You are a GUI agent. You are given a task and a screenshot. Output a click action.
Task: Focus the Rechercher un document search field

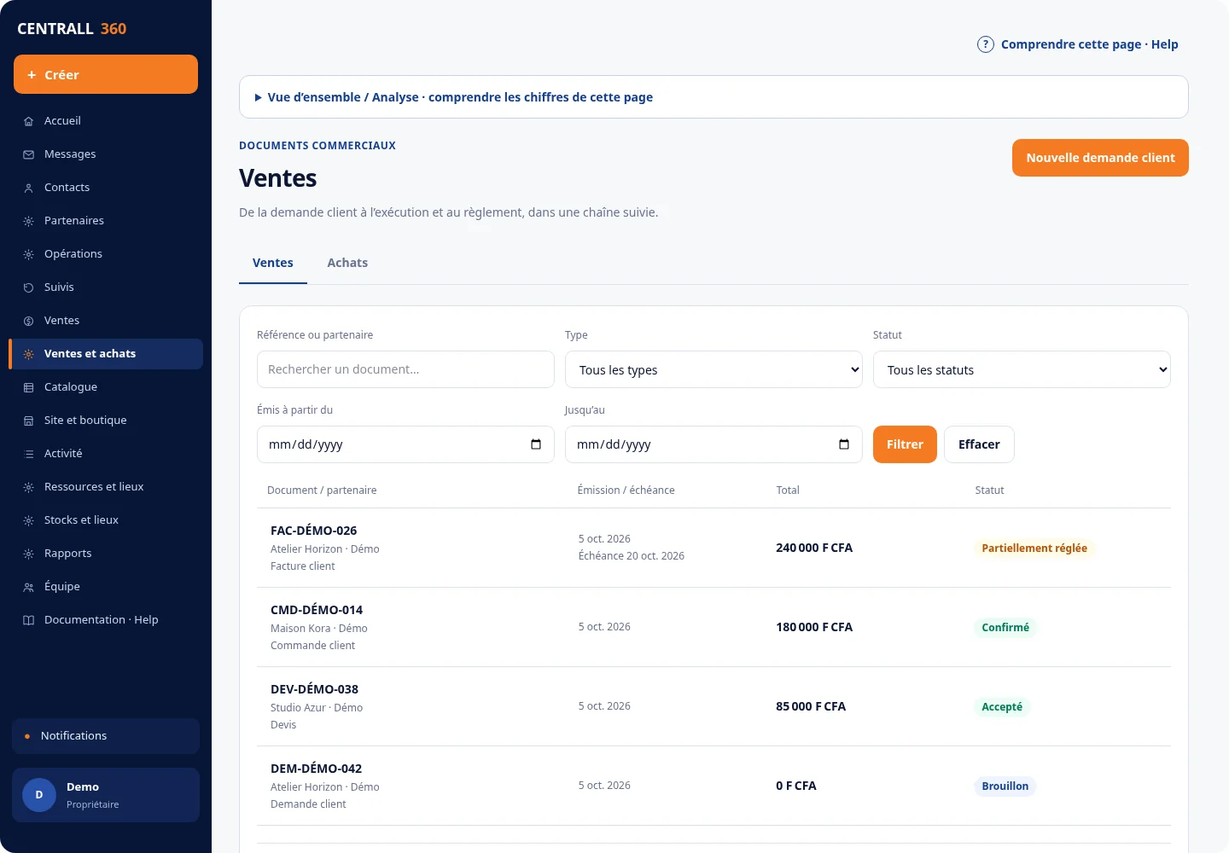tap(405, 369)
